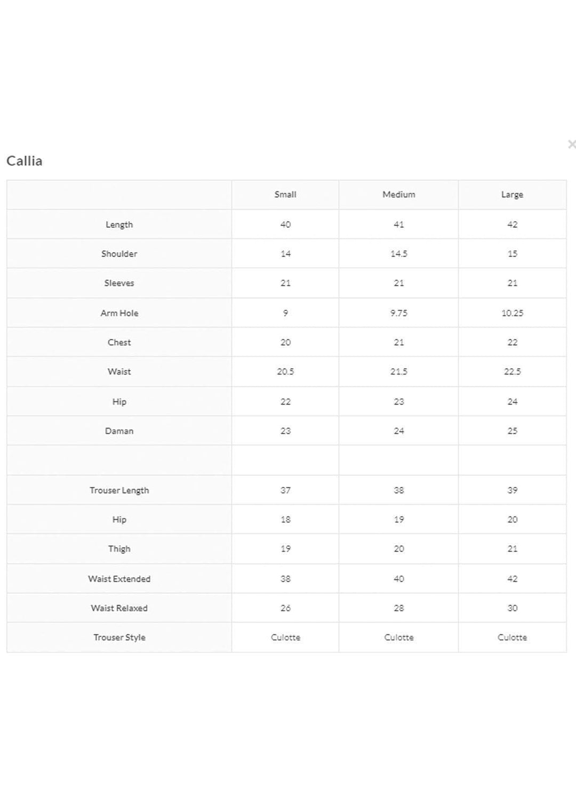Click the Waist Extended row label
This screenshot has height=802, width=576.
point(119,579)
